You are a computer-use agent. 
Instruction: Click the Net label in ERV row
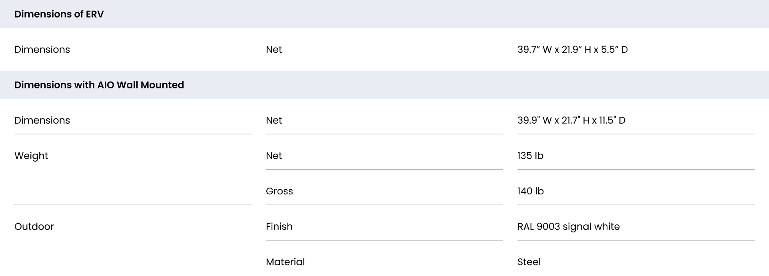click(274, 50)
